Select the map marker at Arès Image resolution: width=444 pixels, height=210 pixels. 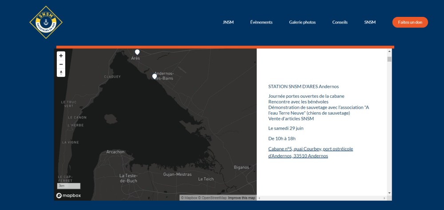point(137,52)
